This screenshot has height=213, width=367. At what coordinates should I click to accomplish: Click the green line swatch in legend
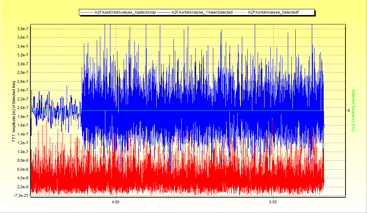point(241,13)
